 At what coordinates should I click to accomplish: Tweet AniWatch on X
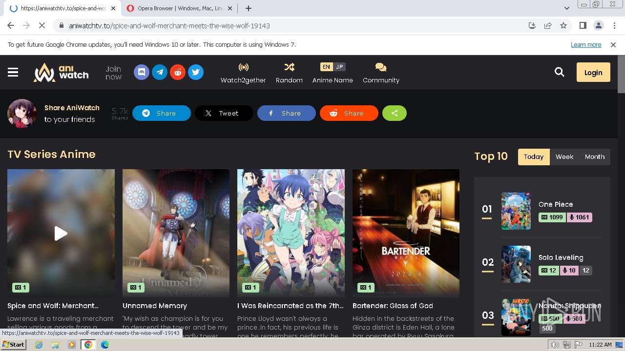point(224,113)
